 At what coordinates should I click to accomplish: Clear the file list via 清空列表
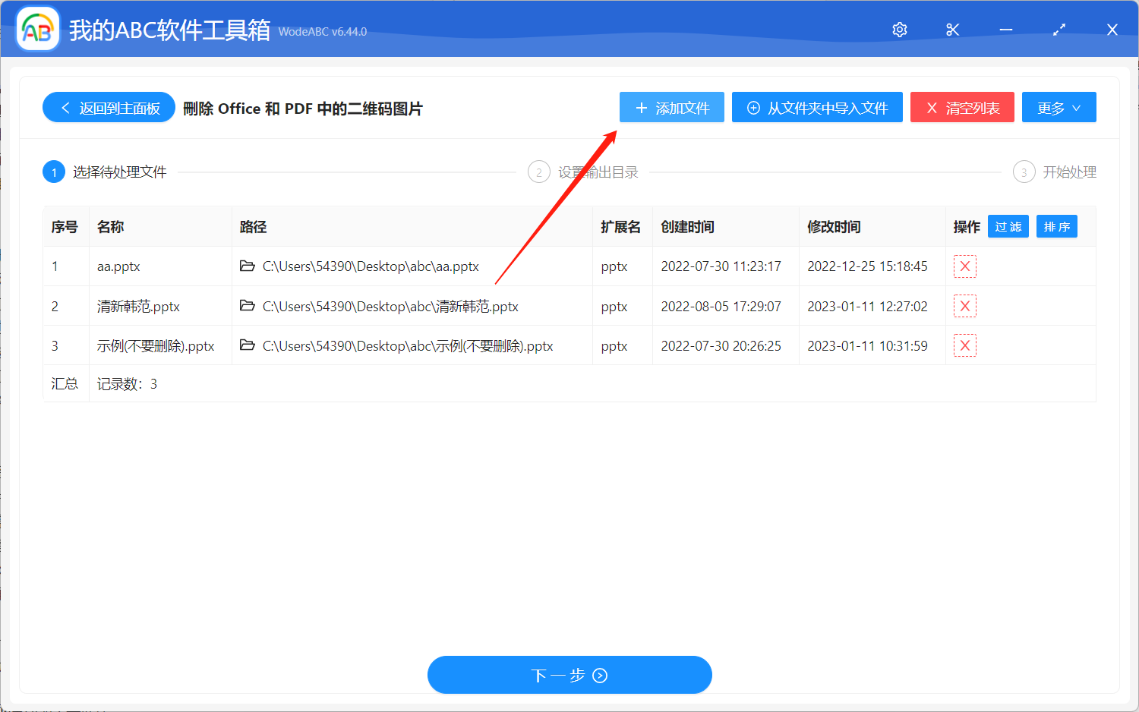coord(962,107)
